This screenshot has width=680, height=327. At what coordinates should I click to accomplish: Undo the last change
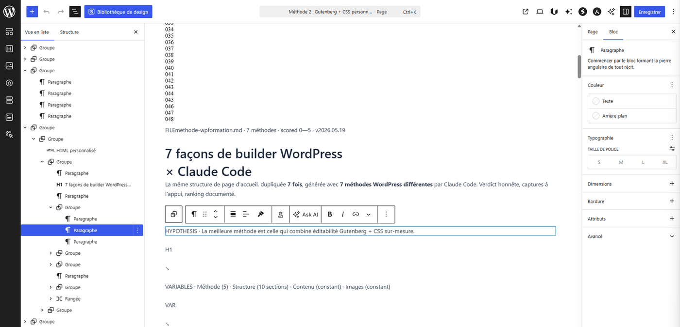coord(47,12)
